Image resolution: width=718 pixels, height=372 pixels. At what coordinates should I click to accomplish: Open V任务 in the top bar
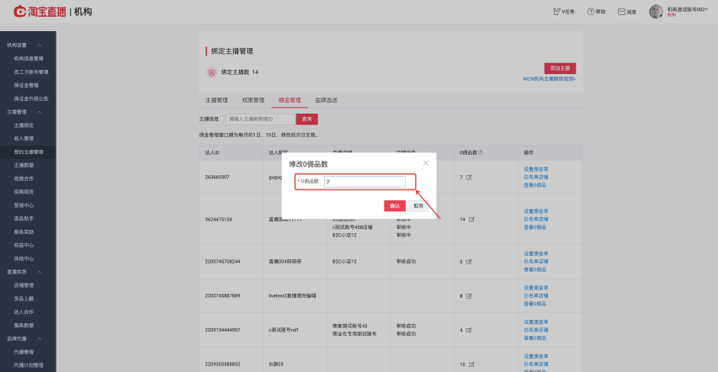pyautogui.click(x=564, y=12)
